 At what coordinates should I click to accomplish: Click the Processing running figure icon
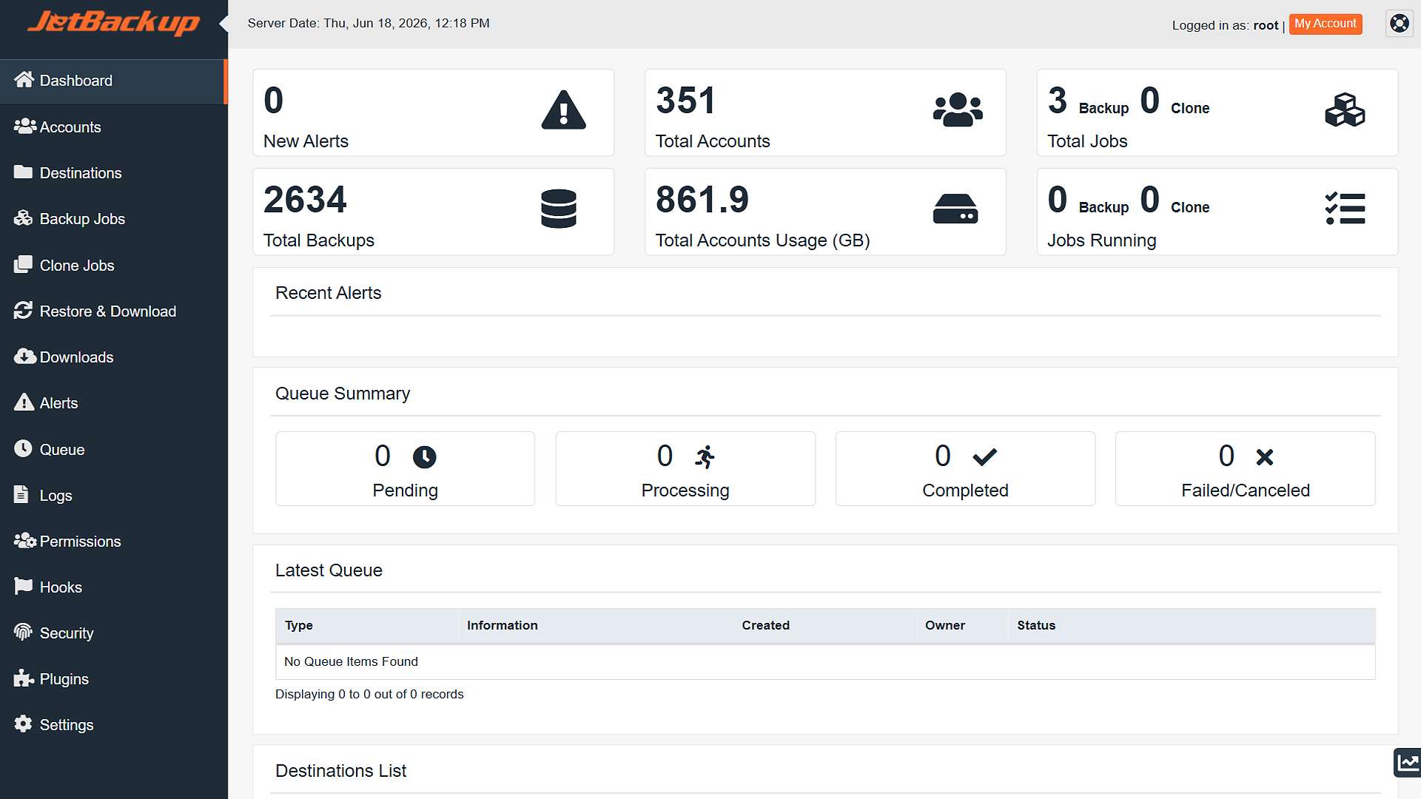pos(705,457)
